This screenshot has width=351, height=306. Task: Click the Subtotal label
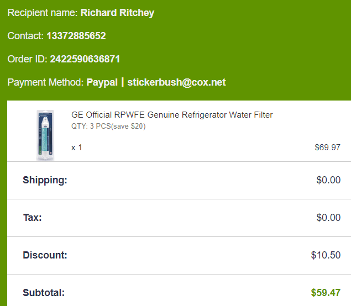44,293
